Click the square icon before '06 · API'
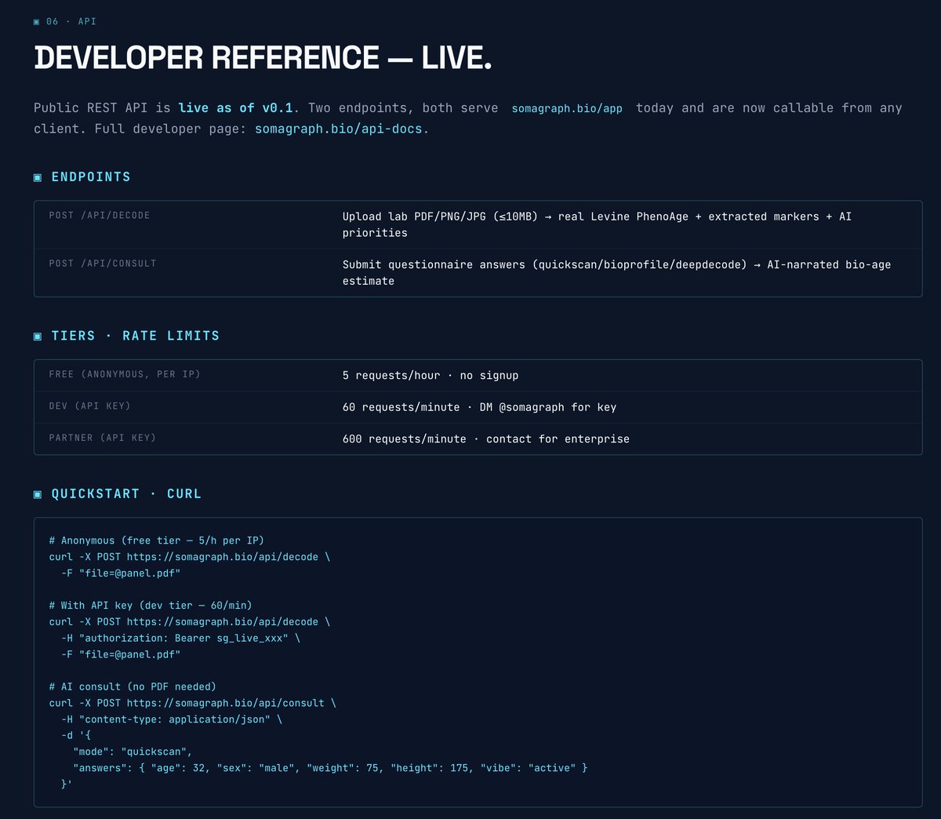The width and height of the screenshot is (941, 819). point(37,22)
